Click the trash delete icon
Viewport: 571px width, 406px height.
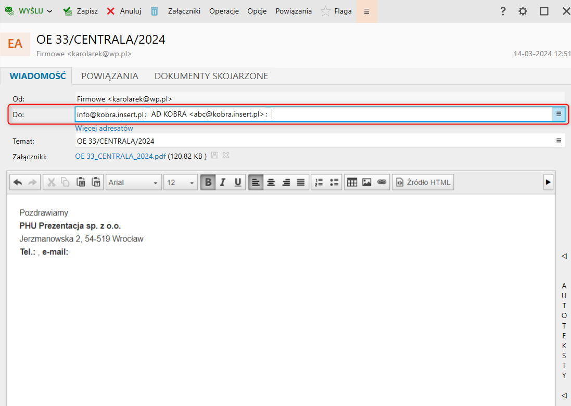point(155,11)
